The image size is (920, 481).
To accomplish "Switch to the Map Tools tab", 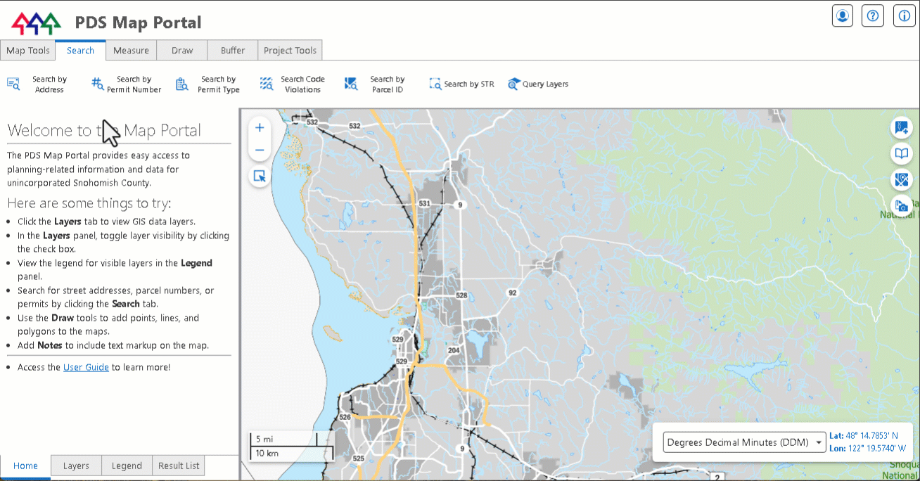I will [28, 51].
